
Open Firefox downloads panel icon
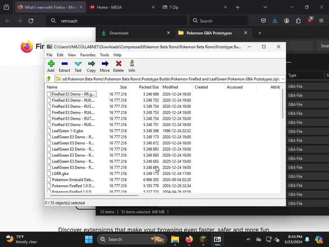coord(275,21)
